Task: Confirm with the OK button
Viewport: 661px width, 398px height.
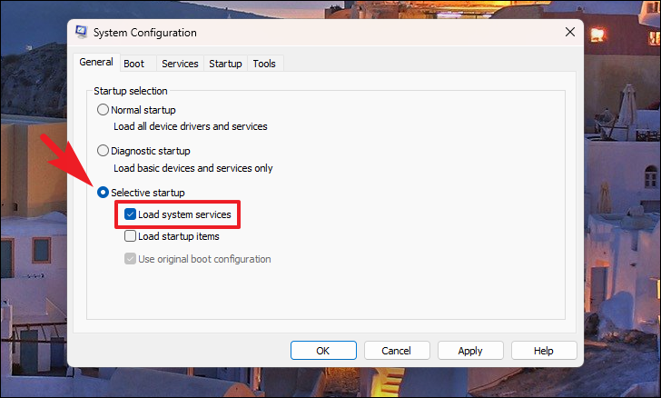Action: pos(323,351)
